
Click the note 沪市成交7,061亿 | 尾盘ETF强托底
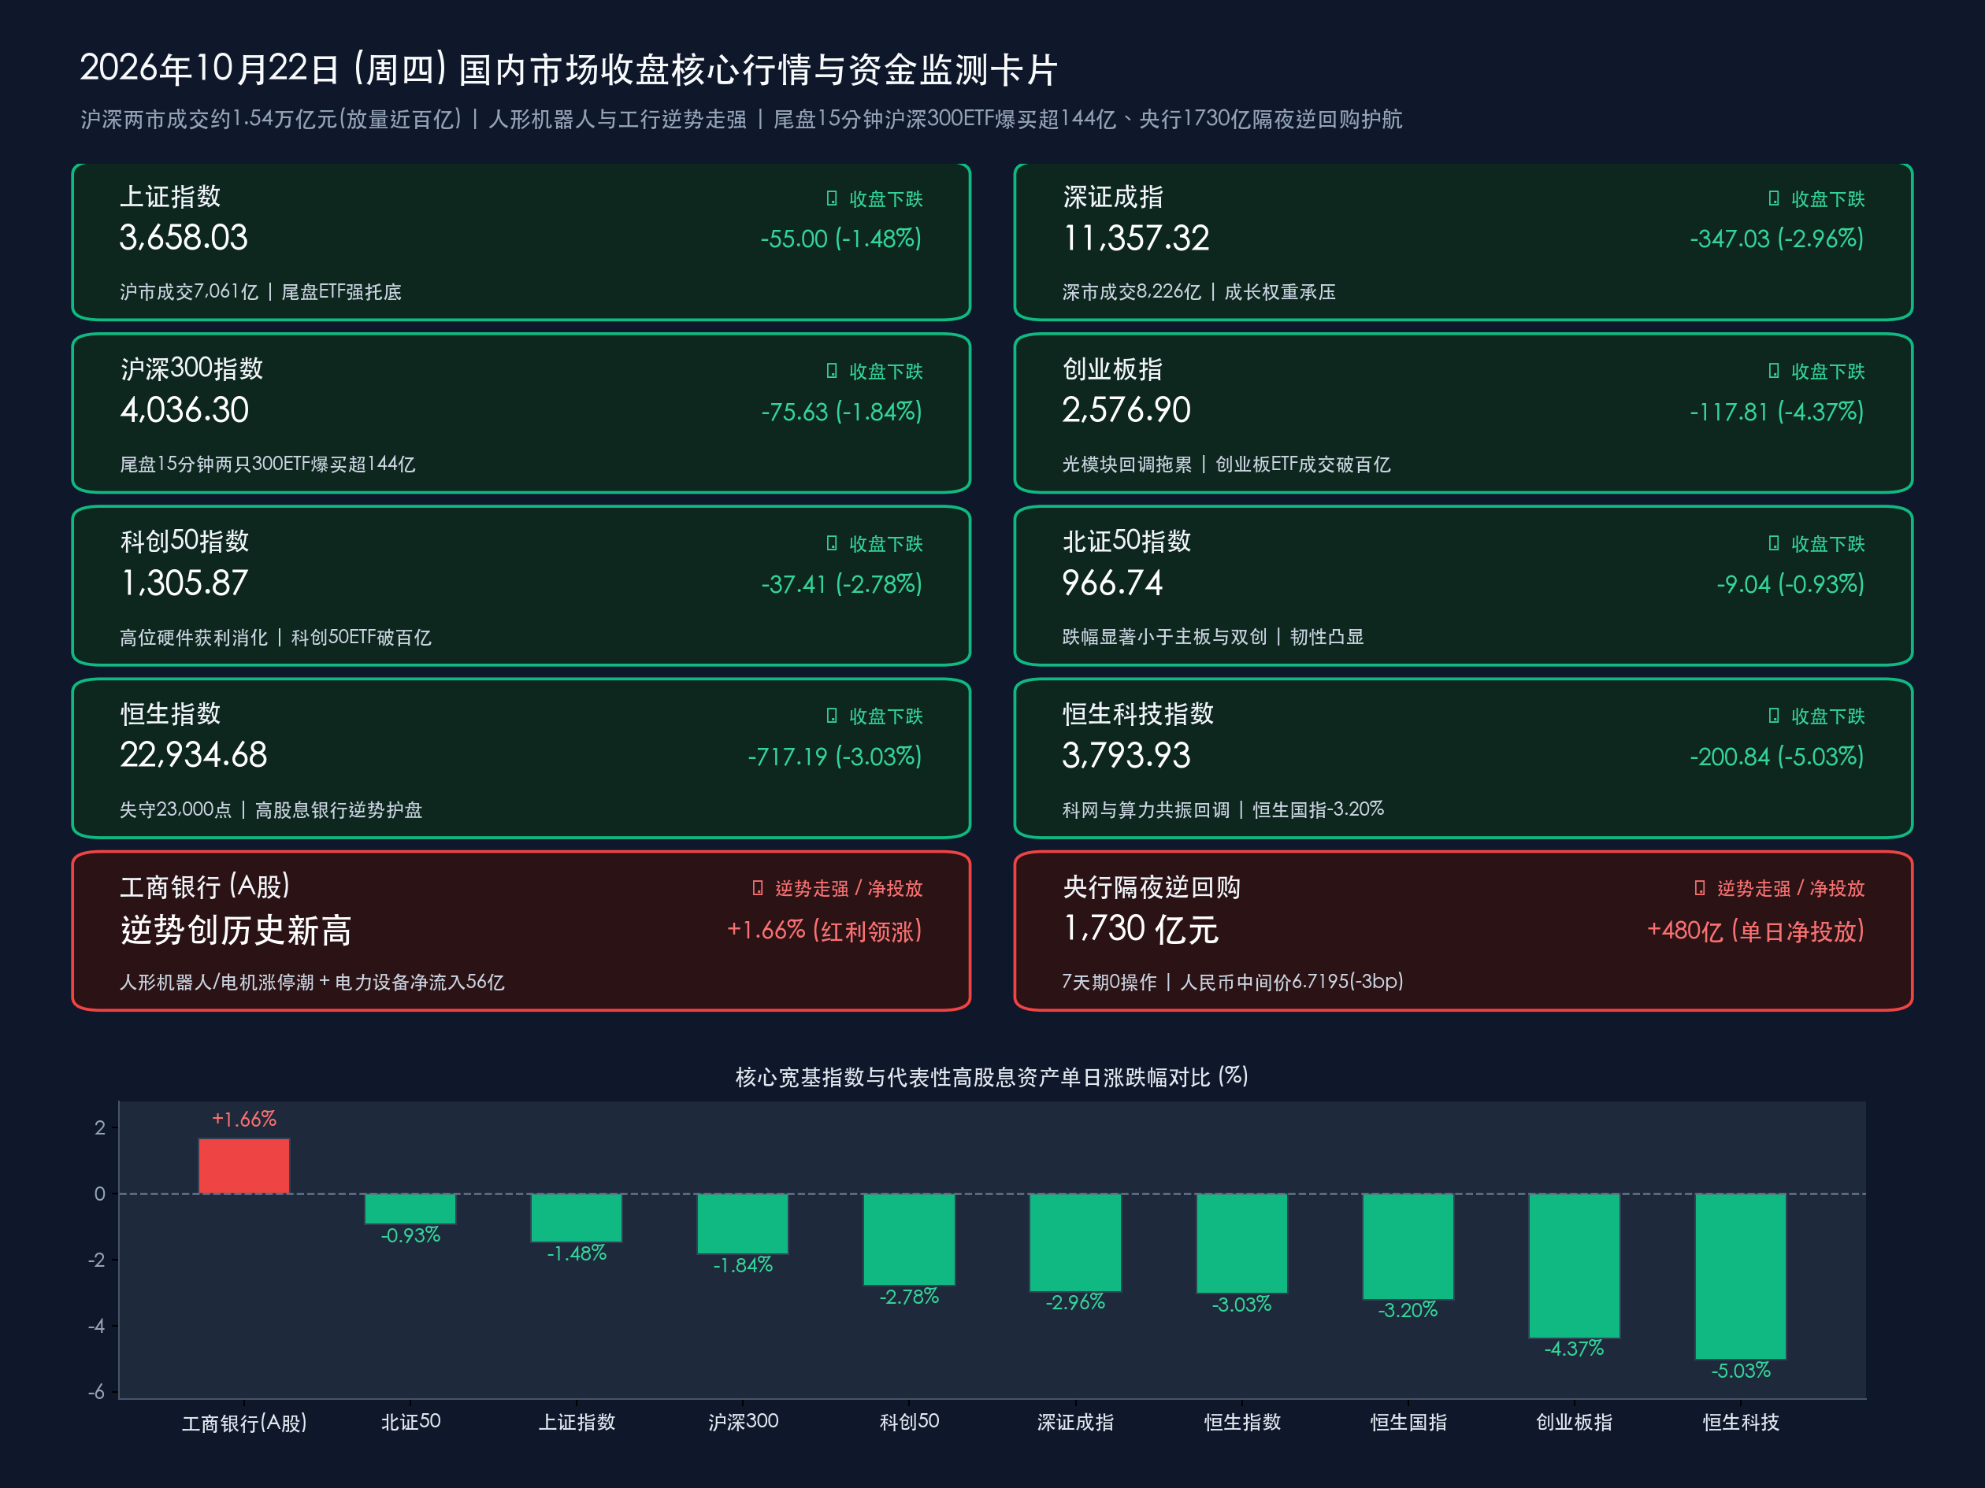pyautogui.click(x=262, y=291)
